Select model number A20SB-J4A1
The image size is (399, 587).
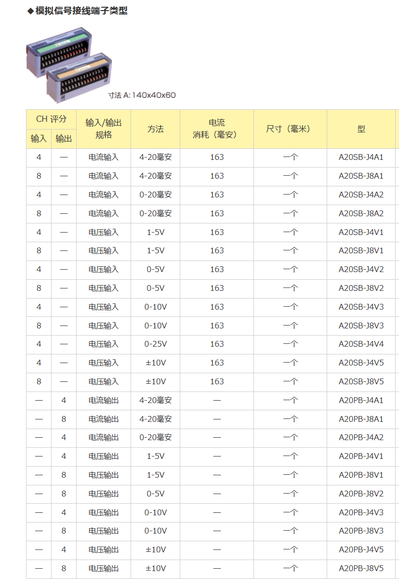click(x=361, y=157)
